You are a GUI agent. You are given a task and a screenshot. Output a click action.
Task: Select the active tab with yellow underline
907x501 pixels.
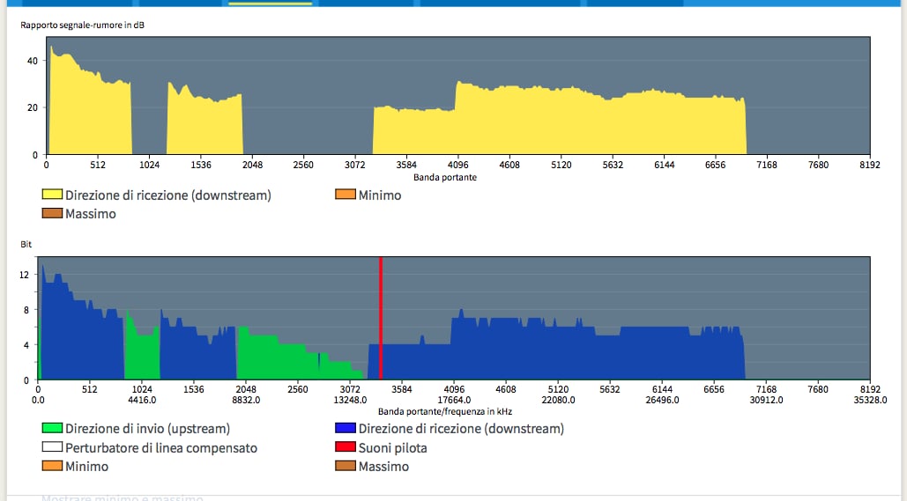(x=270, y=3)
